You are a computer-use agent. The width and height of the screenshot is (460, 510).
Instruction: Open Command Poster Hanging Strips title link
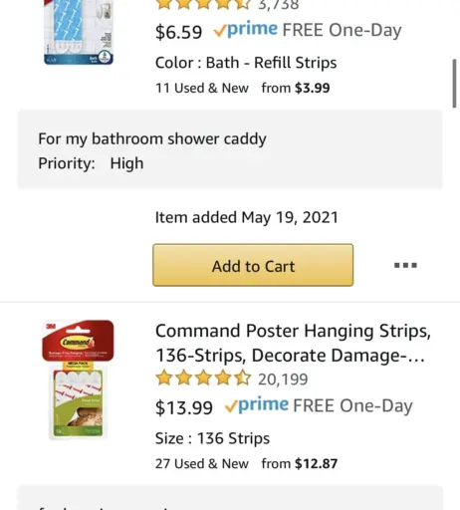click(x=293, y=343)
